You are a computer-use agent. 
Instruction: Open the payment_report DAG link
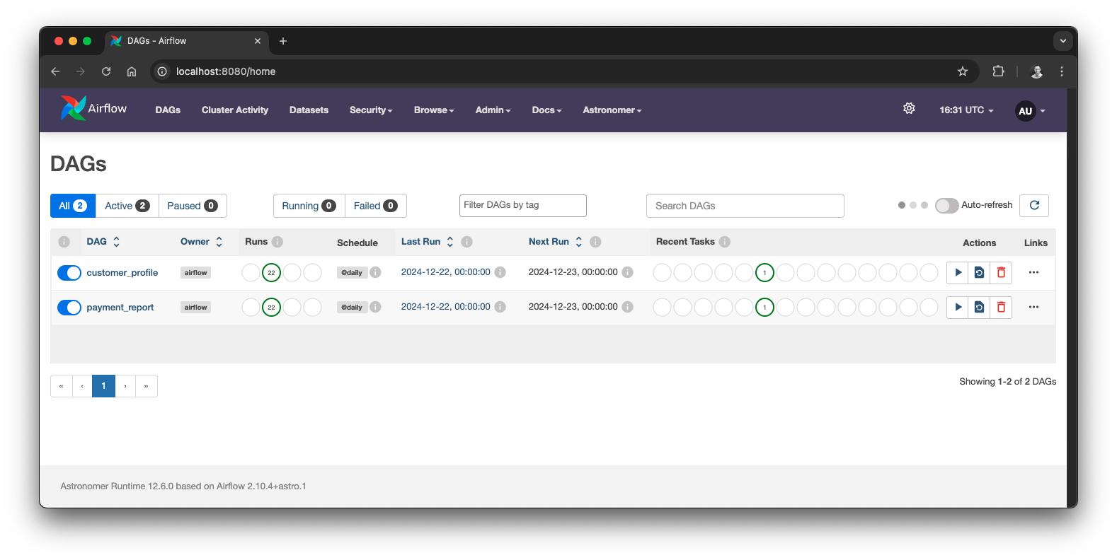coord(120,308)
